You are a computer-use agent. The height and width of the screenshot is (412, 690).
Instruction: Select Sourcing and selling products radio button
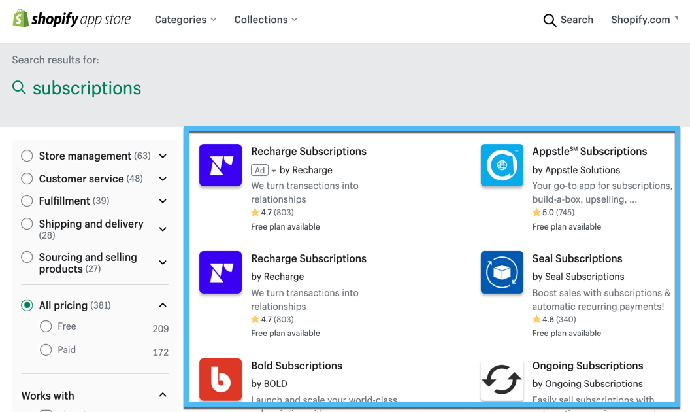point(27,257)
